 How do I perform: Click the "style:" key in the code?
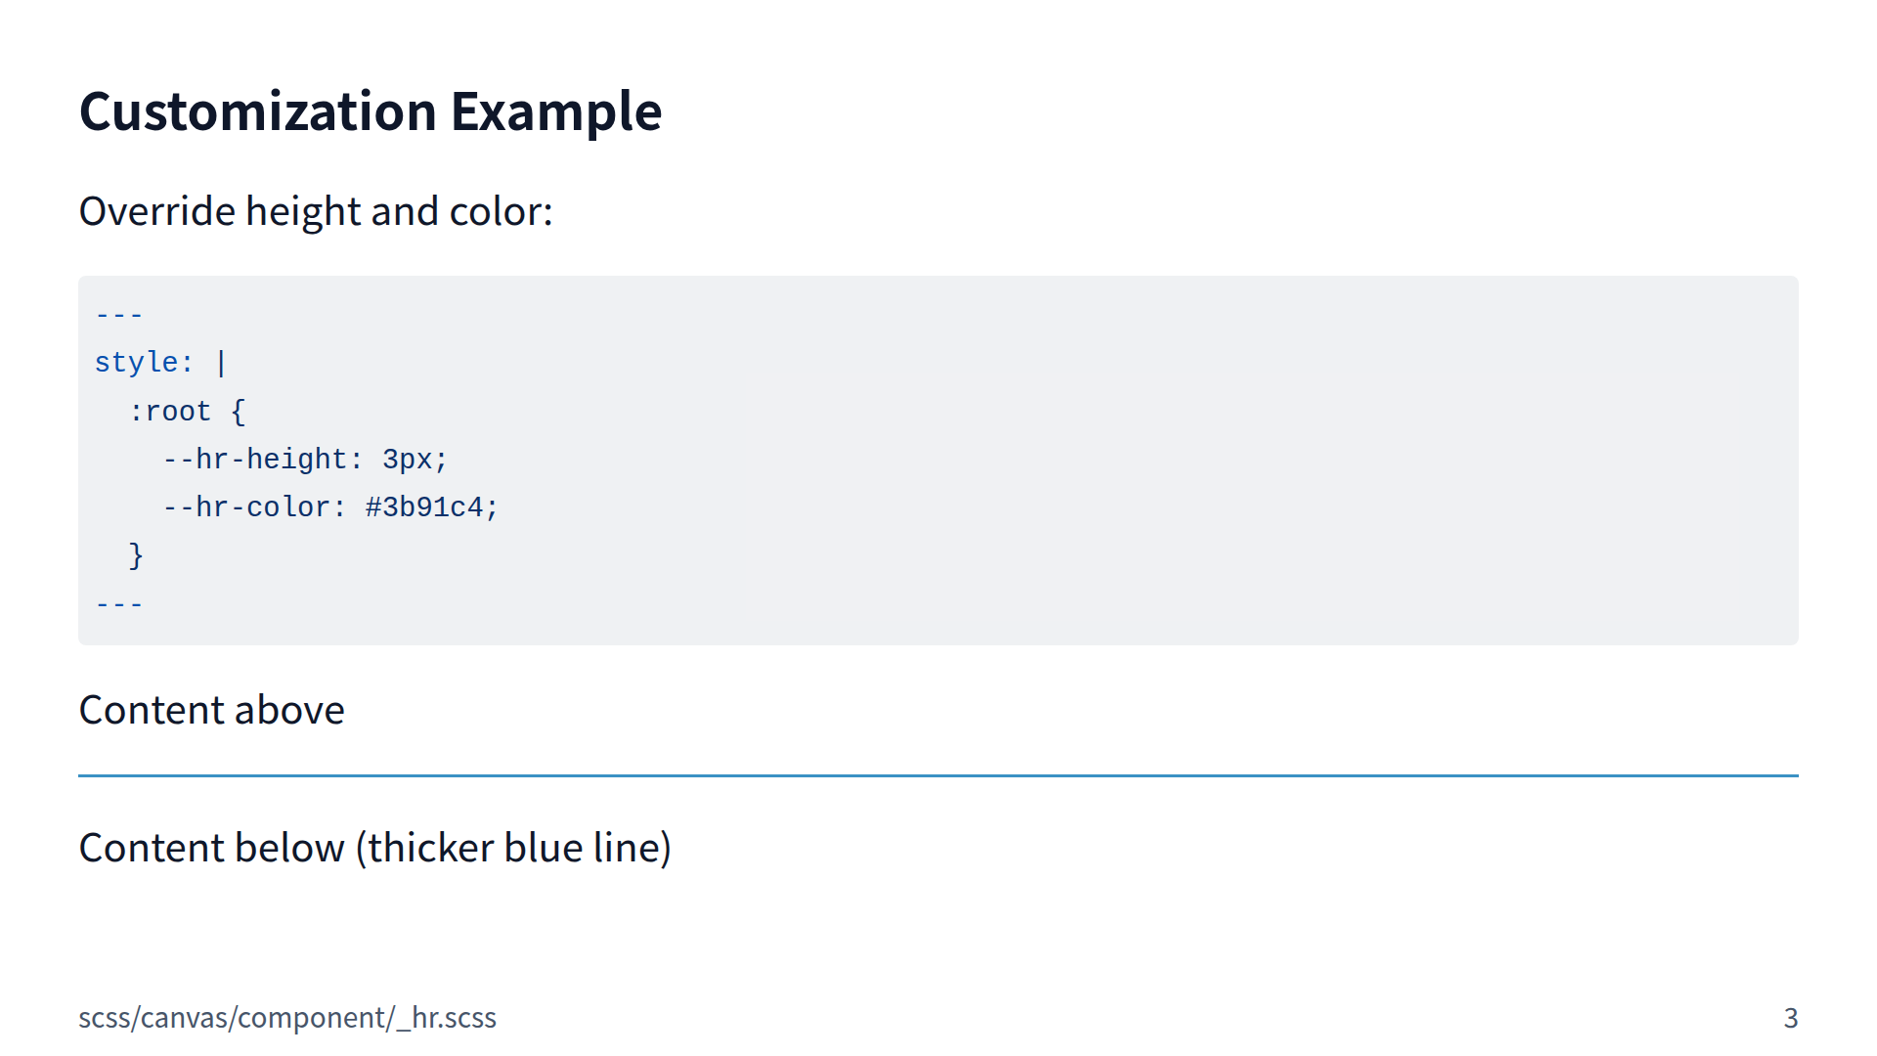143,363
